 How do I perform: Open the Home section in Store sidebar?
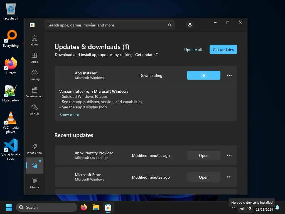(x=34, y=40)
